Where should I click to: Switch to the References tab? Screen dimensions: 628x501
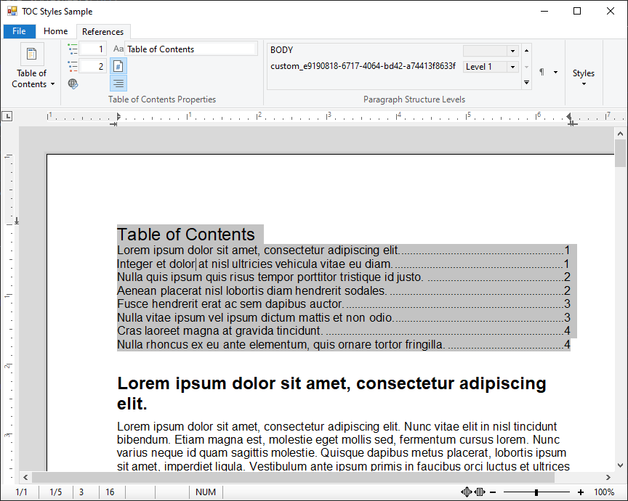tap(103, 32)
